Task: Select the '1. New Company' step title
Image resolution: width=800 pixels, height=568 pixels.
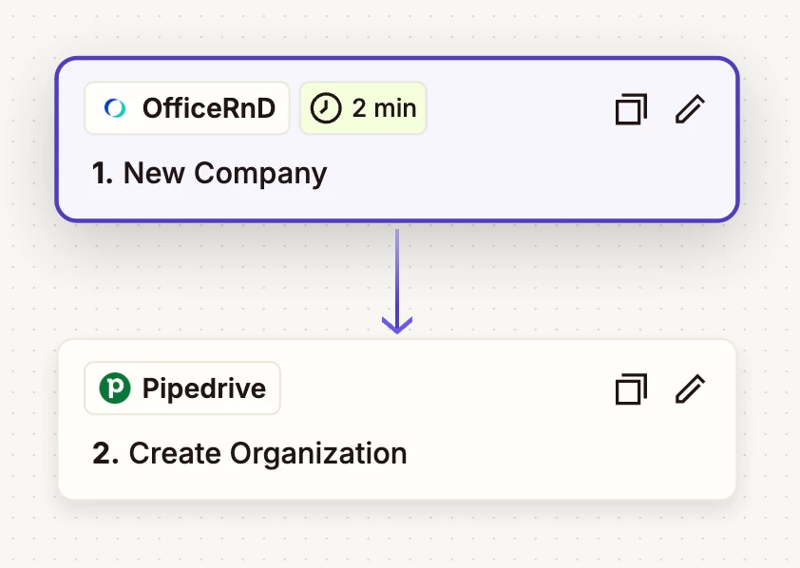Action: (209, 174)
